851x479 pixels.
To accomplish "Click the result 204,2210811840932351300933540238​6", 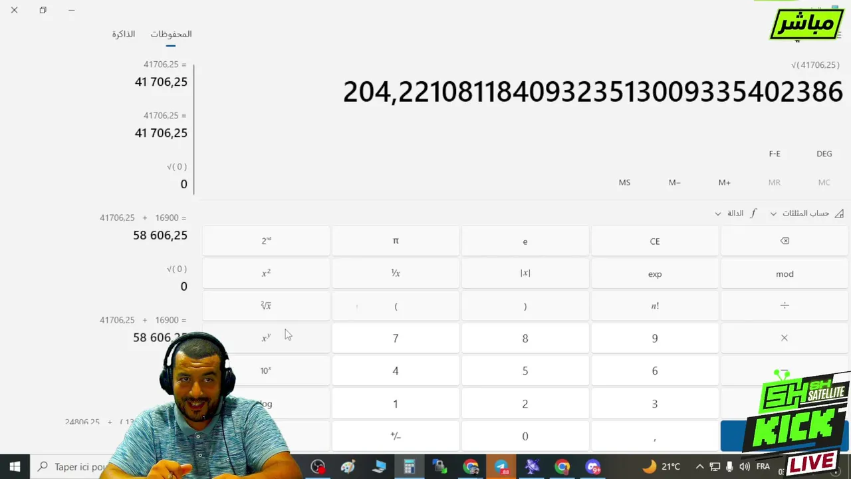I will coord(593,92).
